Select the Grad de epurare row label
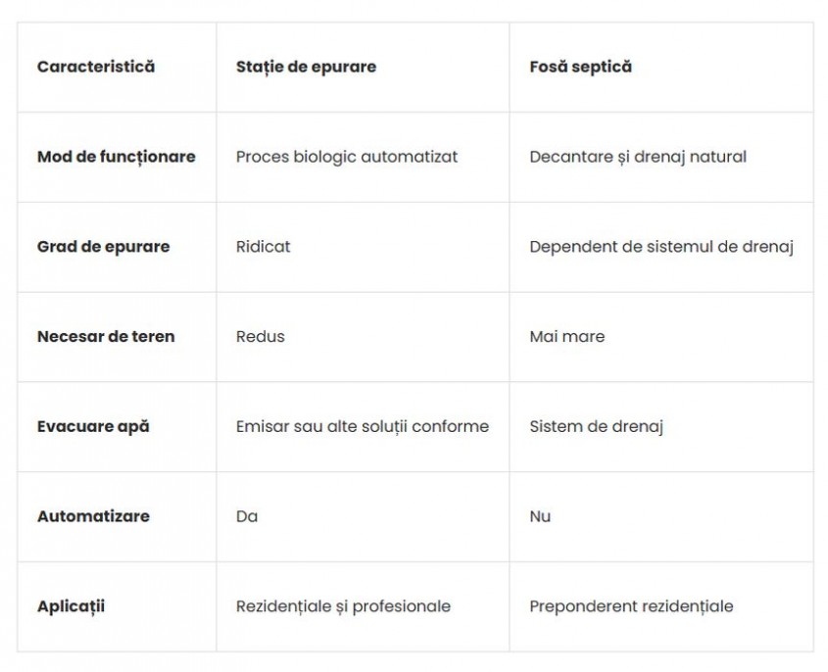The height and width of the screenshot is (672, 828). click(x=104, y=247)
